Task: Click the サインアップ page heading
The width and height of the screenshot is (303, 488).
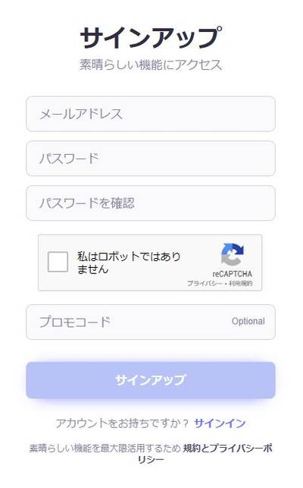Action: [x=151, y=38]
